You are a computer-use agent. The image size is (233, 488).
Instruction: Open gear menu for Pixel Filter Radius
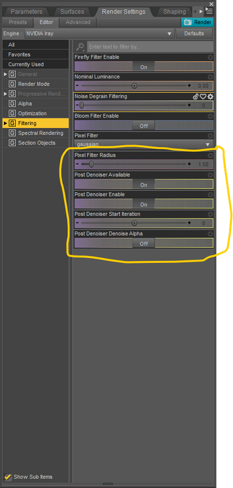210,156
